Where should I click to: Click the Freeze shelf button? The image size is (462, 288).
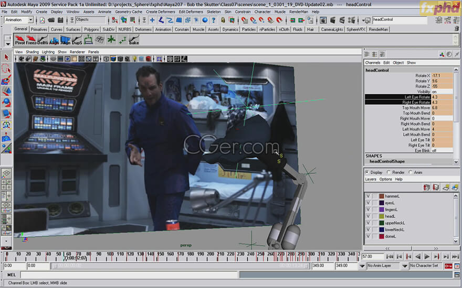tap(31, 40)
